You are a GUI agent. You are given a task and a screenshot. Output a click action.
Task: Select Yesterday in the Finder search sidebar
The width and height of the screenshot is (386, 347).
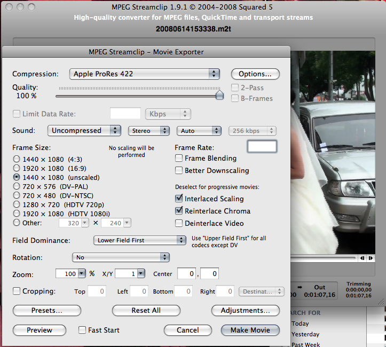(x=305, y=334)
